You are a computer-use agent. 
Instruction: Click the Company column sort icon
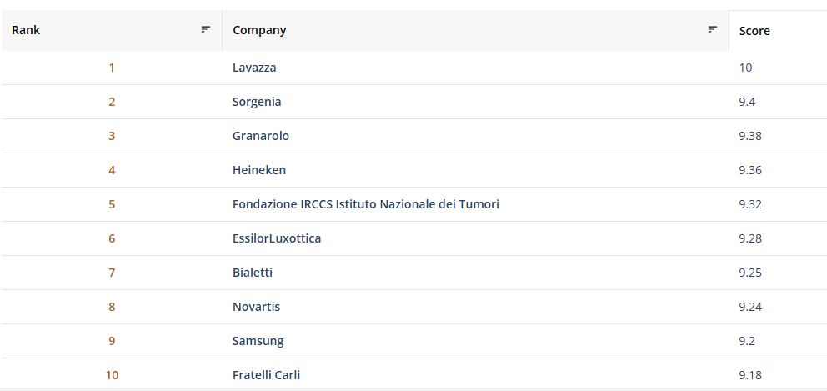click(713, 29)
